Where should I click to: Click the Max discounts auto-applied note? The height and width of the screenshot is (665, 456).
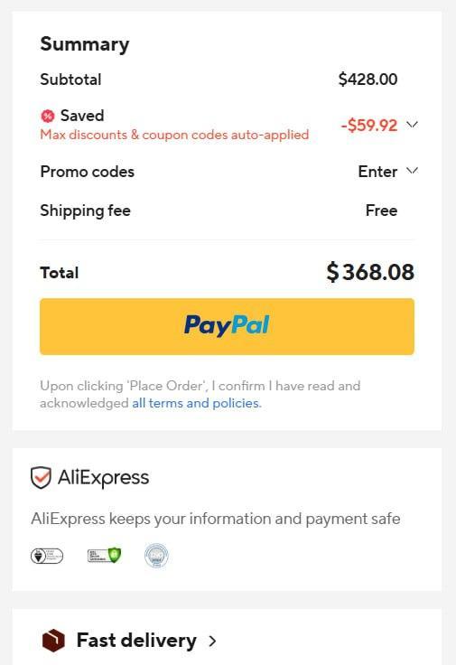coord(174,135)
